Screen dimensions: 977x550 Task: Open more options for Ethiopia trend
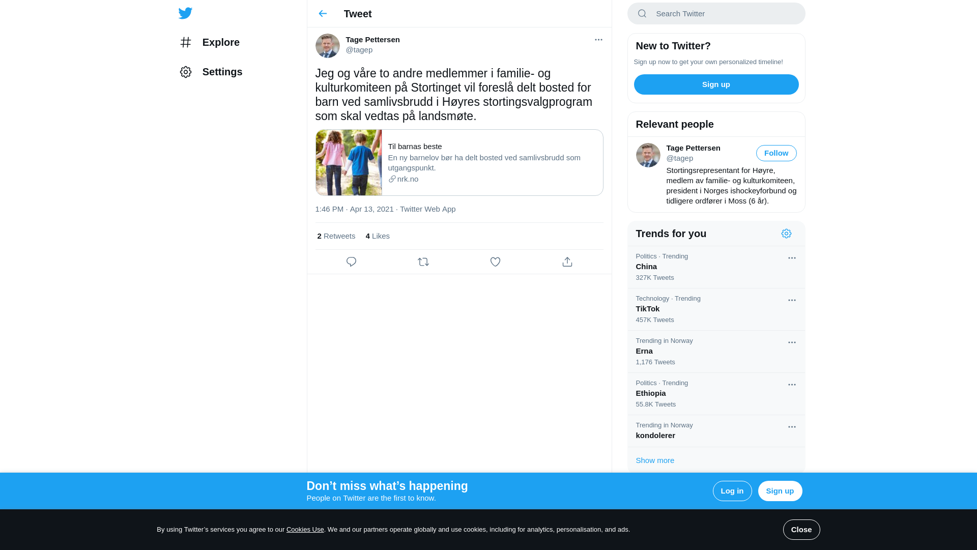[x=792, y=385]
